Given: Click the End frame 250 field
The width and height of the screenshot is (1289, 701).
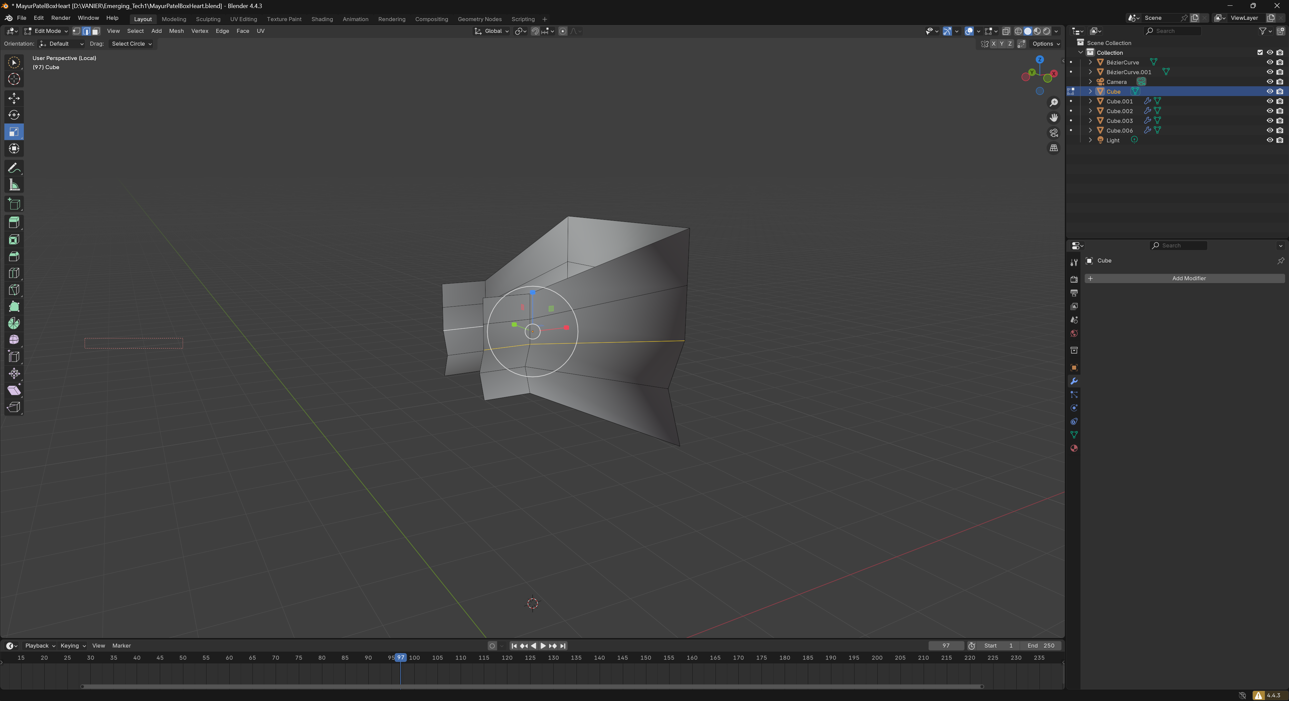Looking at the screenshot, I should tap(1041, 646).
